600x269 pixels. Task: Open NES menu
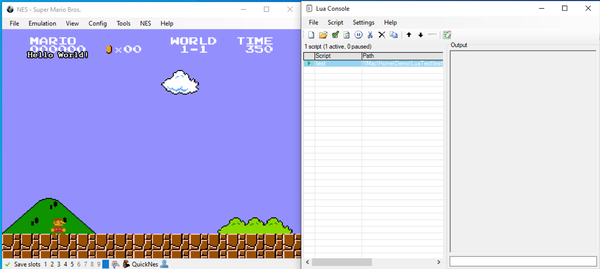(x=145, y=23)
